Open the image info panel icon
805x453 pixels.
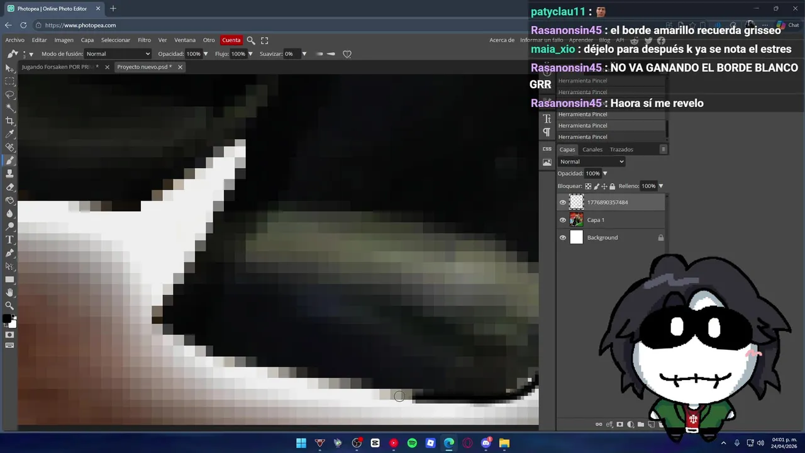pos(547,162)
